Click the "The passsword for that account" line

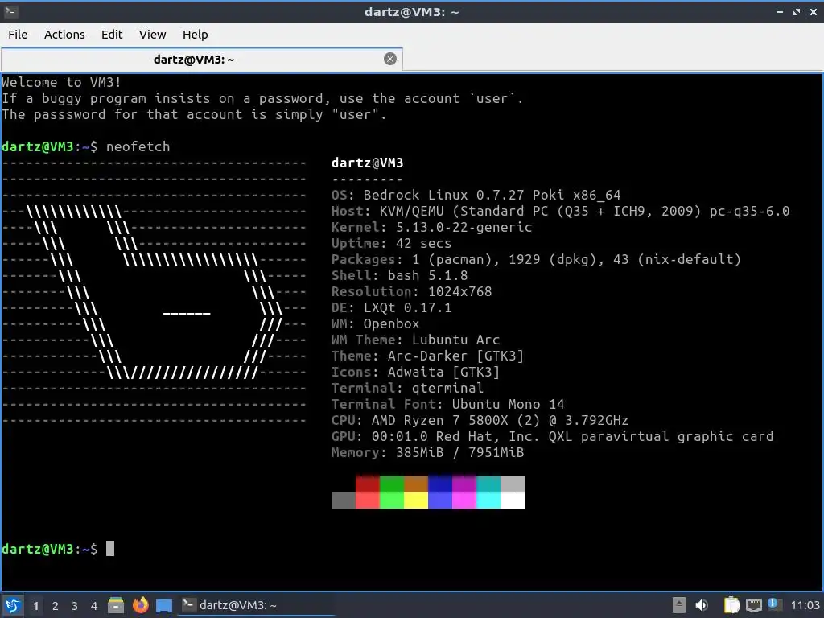coord(194,114)
